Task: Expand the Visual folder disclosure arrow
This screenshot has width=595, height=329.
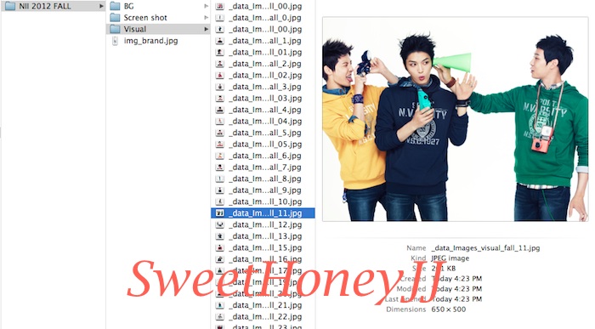Action: pos(206,29)
